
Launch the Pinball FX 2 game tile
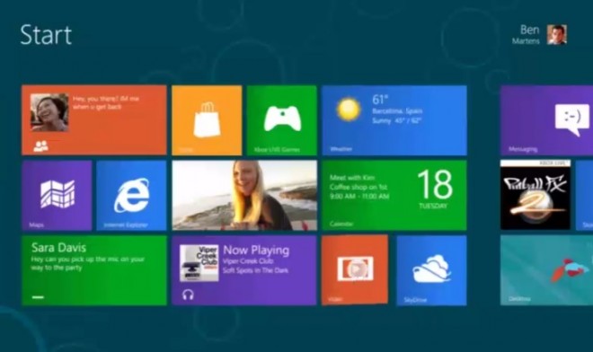tap(535, 195)
